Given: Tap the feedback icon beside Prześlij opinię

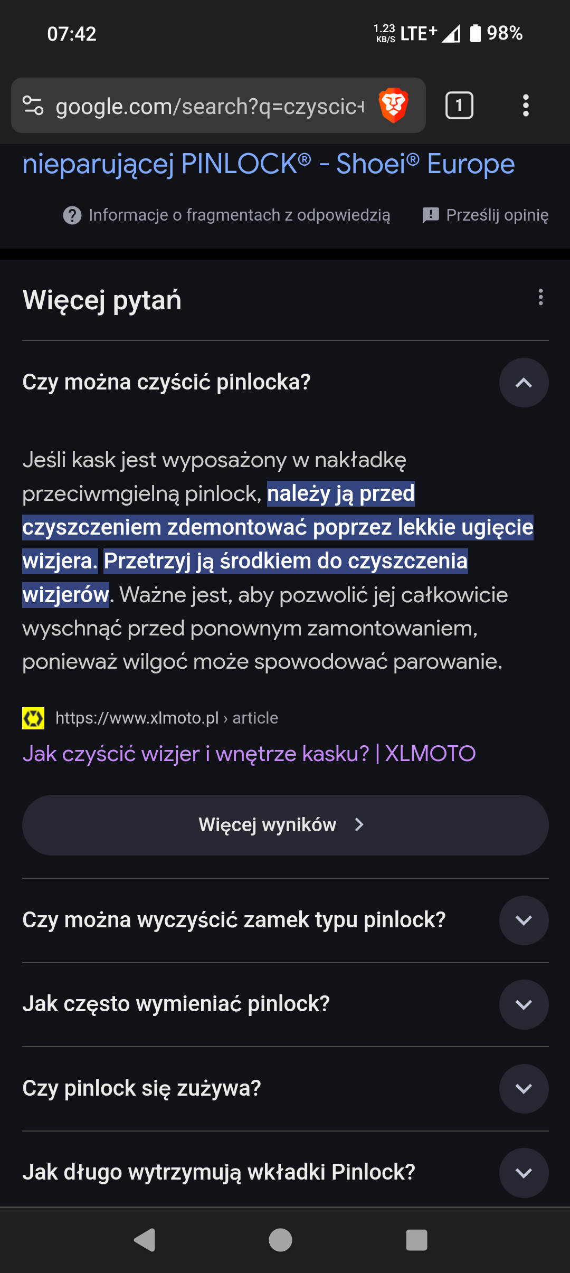Looking at the screenshot, I should click(x=431, y=215).
